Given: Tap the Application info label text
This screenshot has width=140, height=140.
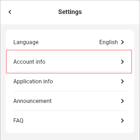Looking at the screenshot, I should coord(33,82).
